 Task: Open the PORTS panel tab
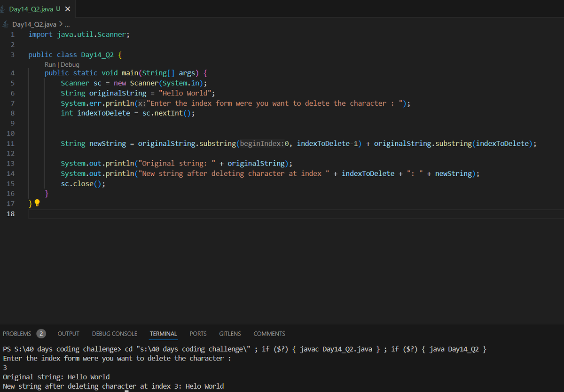coord(198,334)
